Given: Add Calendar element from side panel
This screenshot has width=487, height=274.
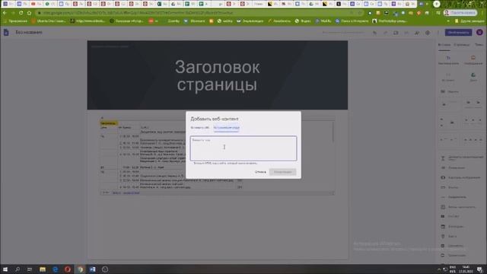Looking at the screenshot, I should tap(452, 227).
